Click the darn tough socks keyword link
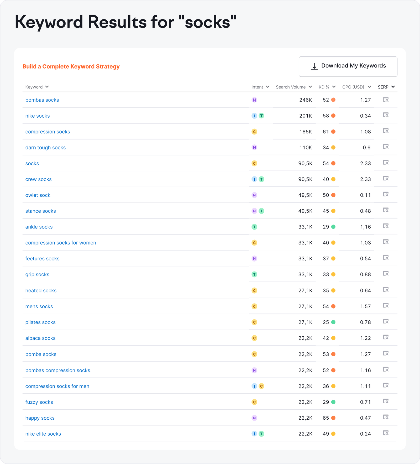The height and width of the screenshot is (464, 420). tap(45, 147)
